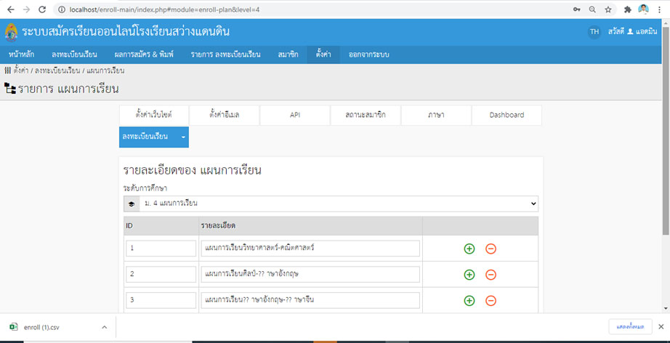Click the แผนการเรียนวิทยาศาสตร์-คณิตศาสตร์ text field

tap(310, 249)
